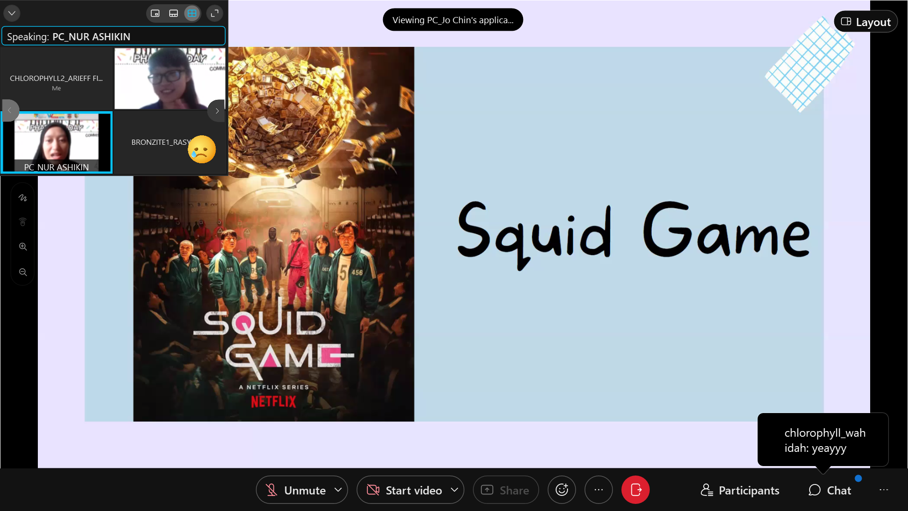Open audio options dropdown next to Unmute
This screenshot has height=511, width=908.
(x=338, y=490)
